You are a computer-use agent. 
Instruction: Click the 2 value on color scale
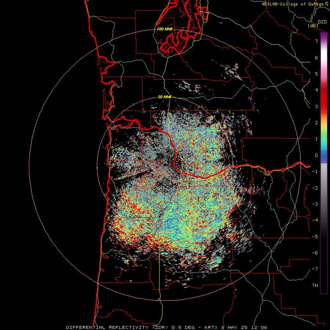316,123
